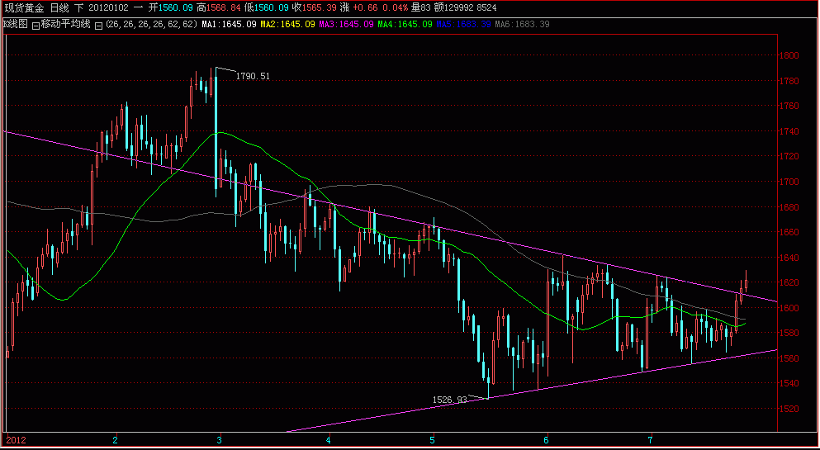Image resolution: width=820 pixels, height=450 pixels.
Task: Click the blue MA5:1683.39 legend
Action: 463,25
